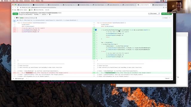191x107 pixels.
Task: Mark the file as Viewed
Action: (x=165, y=18)
